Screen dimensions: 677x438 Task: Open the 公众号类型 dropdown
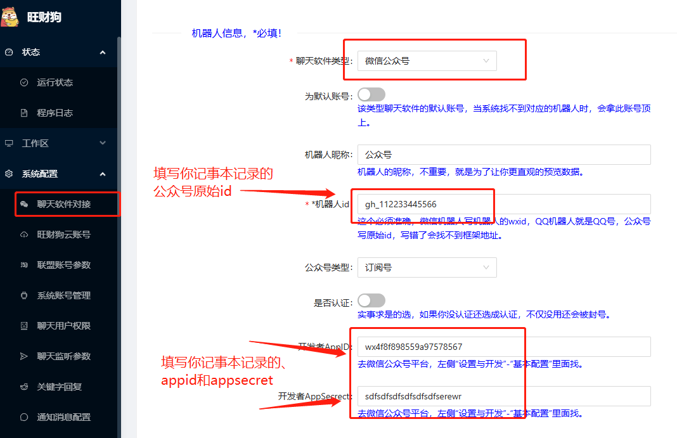(x=427, y=267)
